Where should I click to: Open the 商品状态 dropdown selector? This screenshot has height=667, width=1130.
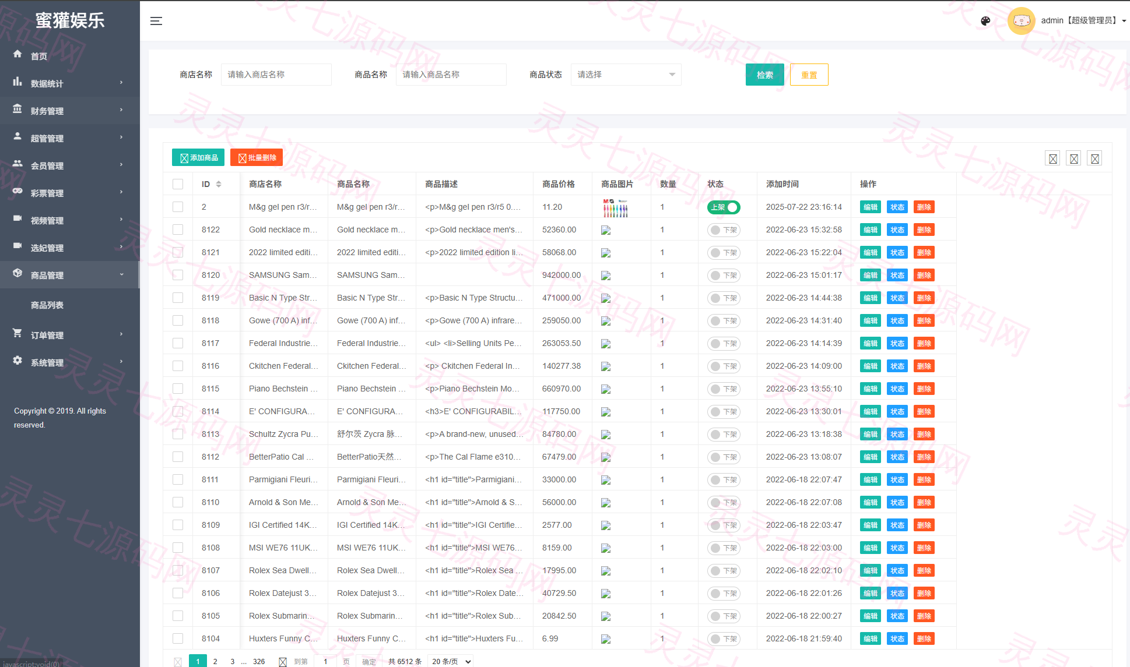[x=626, y=75]
